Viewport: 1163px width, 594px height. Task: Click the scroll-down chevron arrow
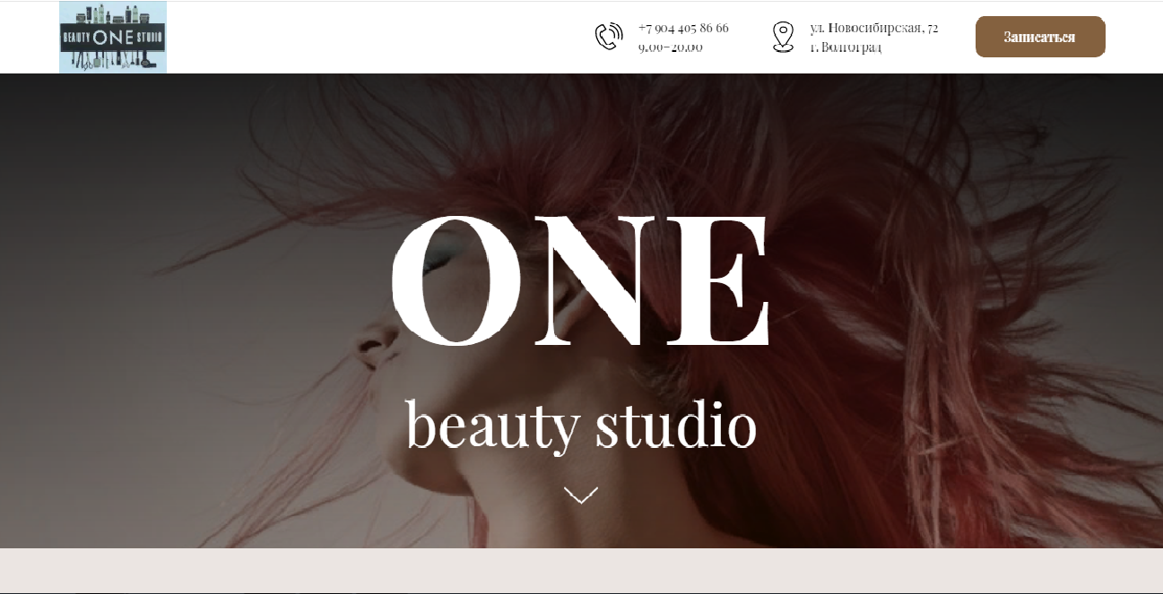point(580,495)
